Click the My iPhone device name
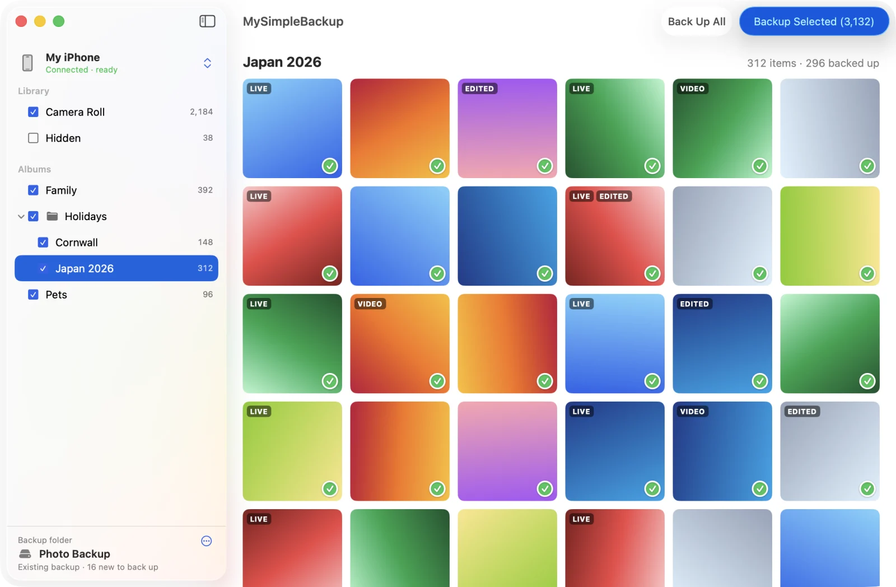 tap(73, 57)
